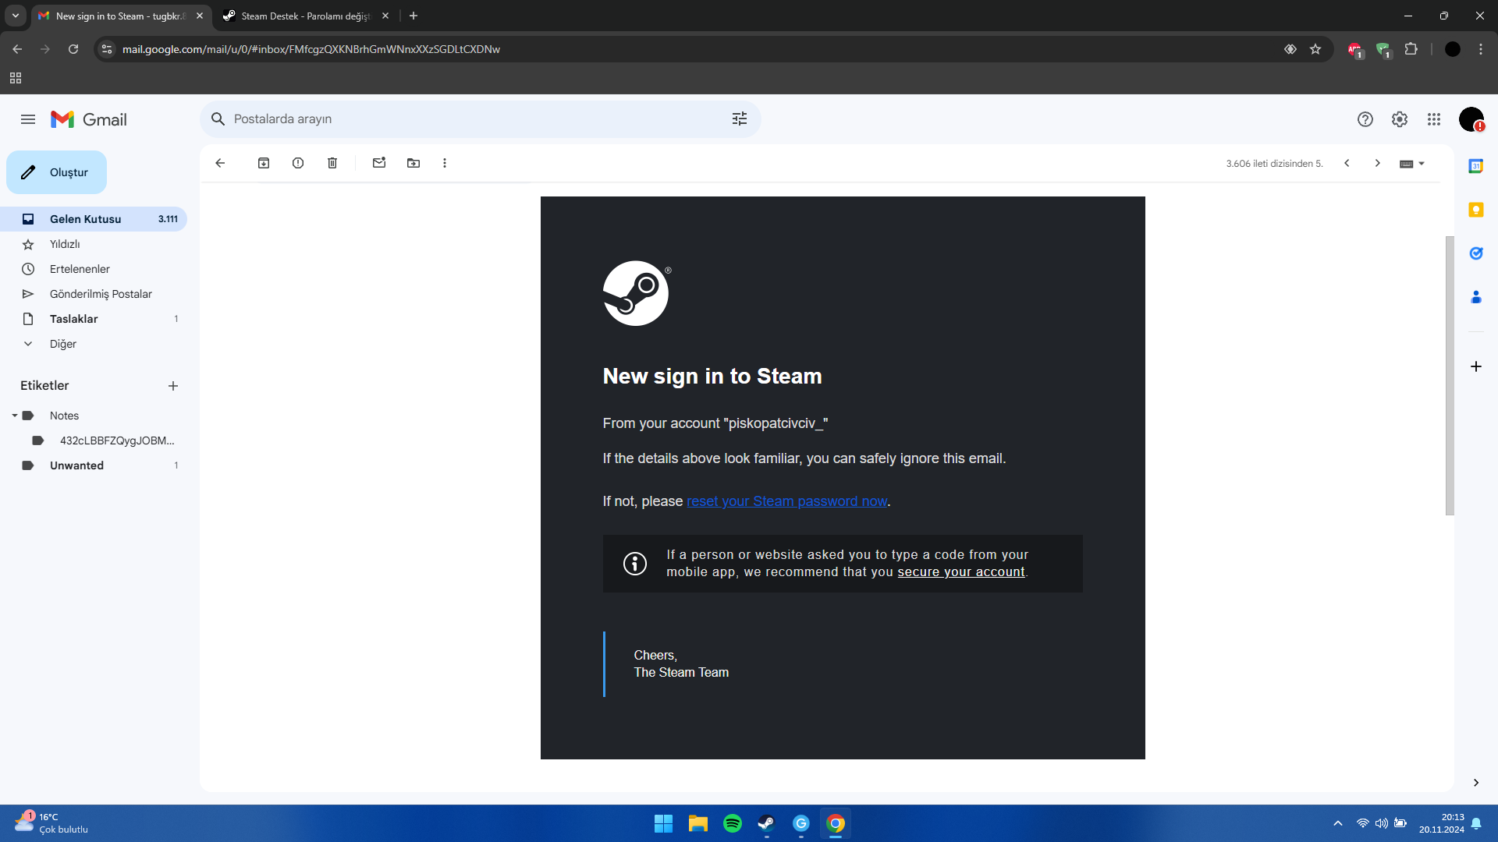Select the Gelen Kutusu inbox tab
Viewport: 1498px width, 842px height.
coord(85,218)
